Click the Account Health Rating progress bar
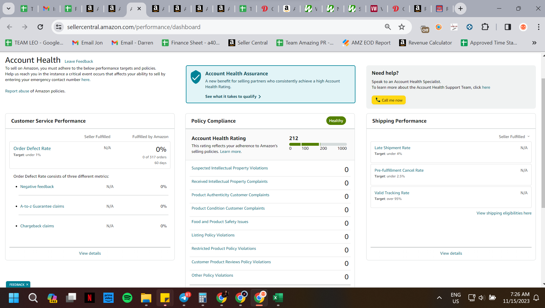This screenshot has height=308, width=545. coord(318,144)
